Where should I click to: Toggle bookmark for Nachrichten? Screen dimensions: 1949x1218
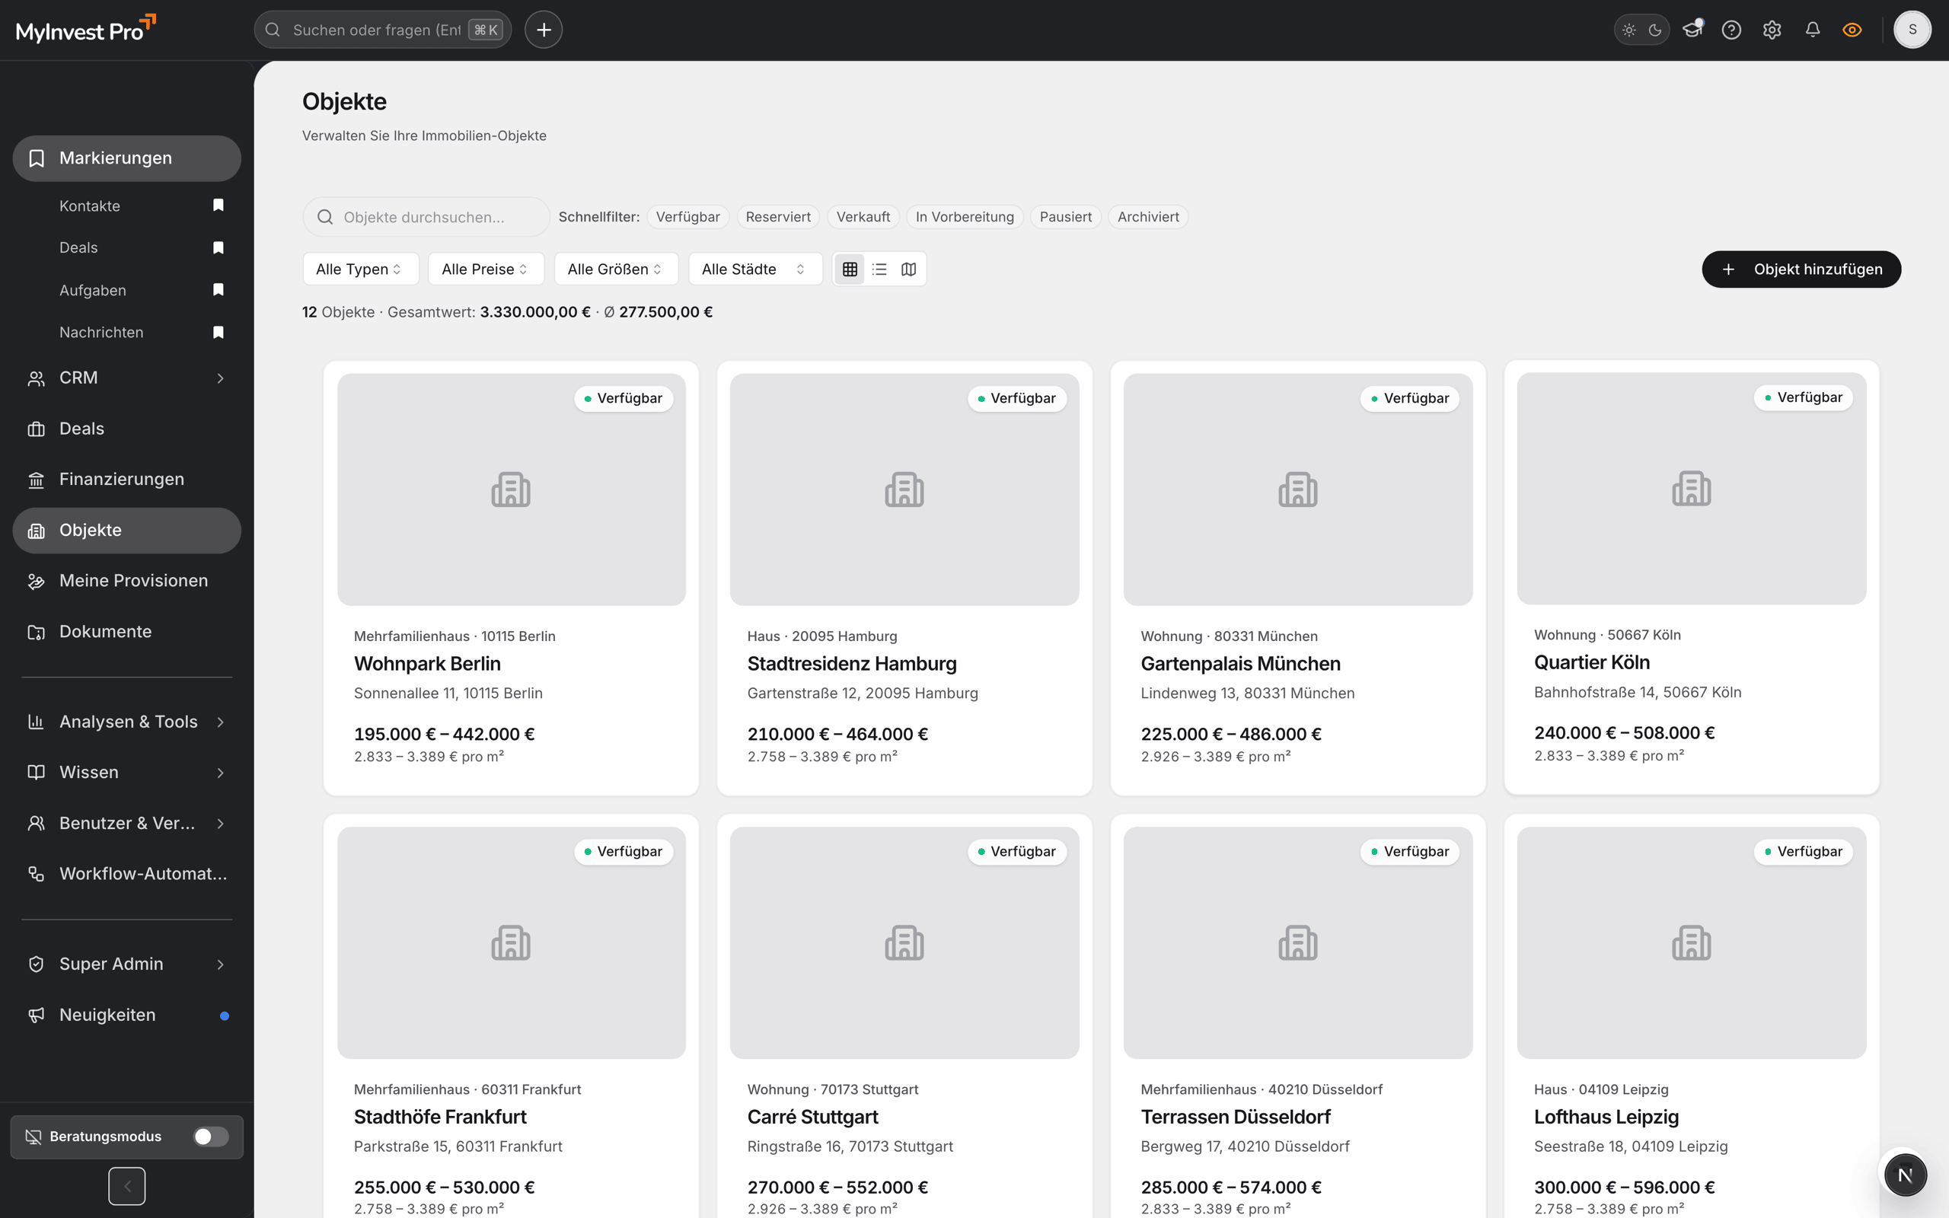point(219,332)
